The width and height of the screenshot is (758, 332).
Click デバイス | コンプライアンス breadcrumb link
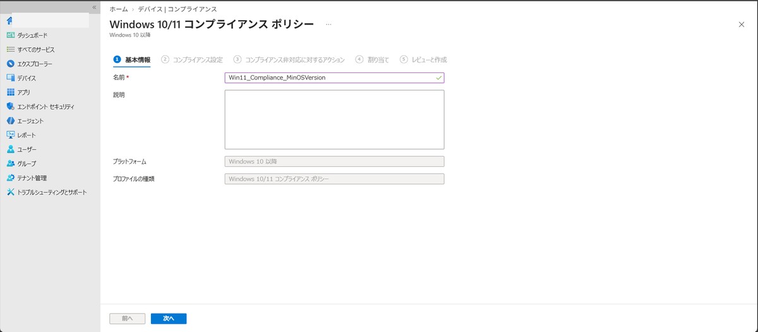click(177, 9)
